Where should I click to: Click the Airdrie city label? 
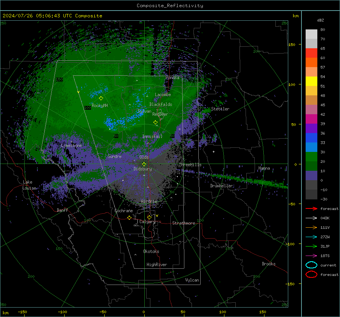[149, 201]
